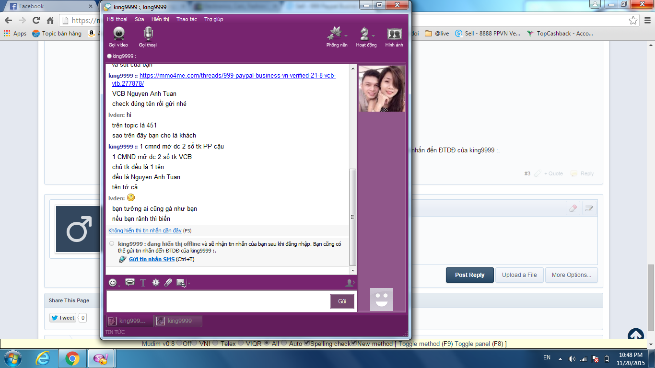This screenshot has width=655, height=368.
Task: Click the SMS phone icon
Action: (123, 259)
